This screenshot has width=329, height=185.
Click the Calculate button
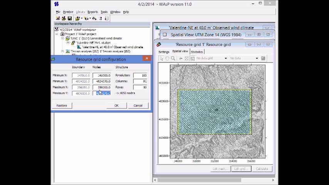(x=262, y=169)
